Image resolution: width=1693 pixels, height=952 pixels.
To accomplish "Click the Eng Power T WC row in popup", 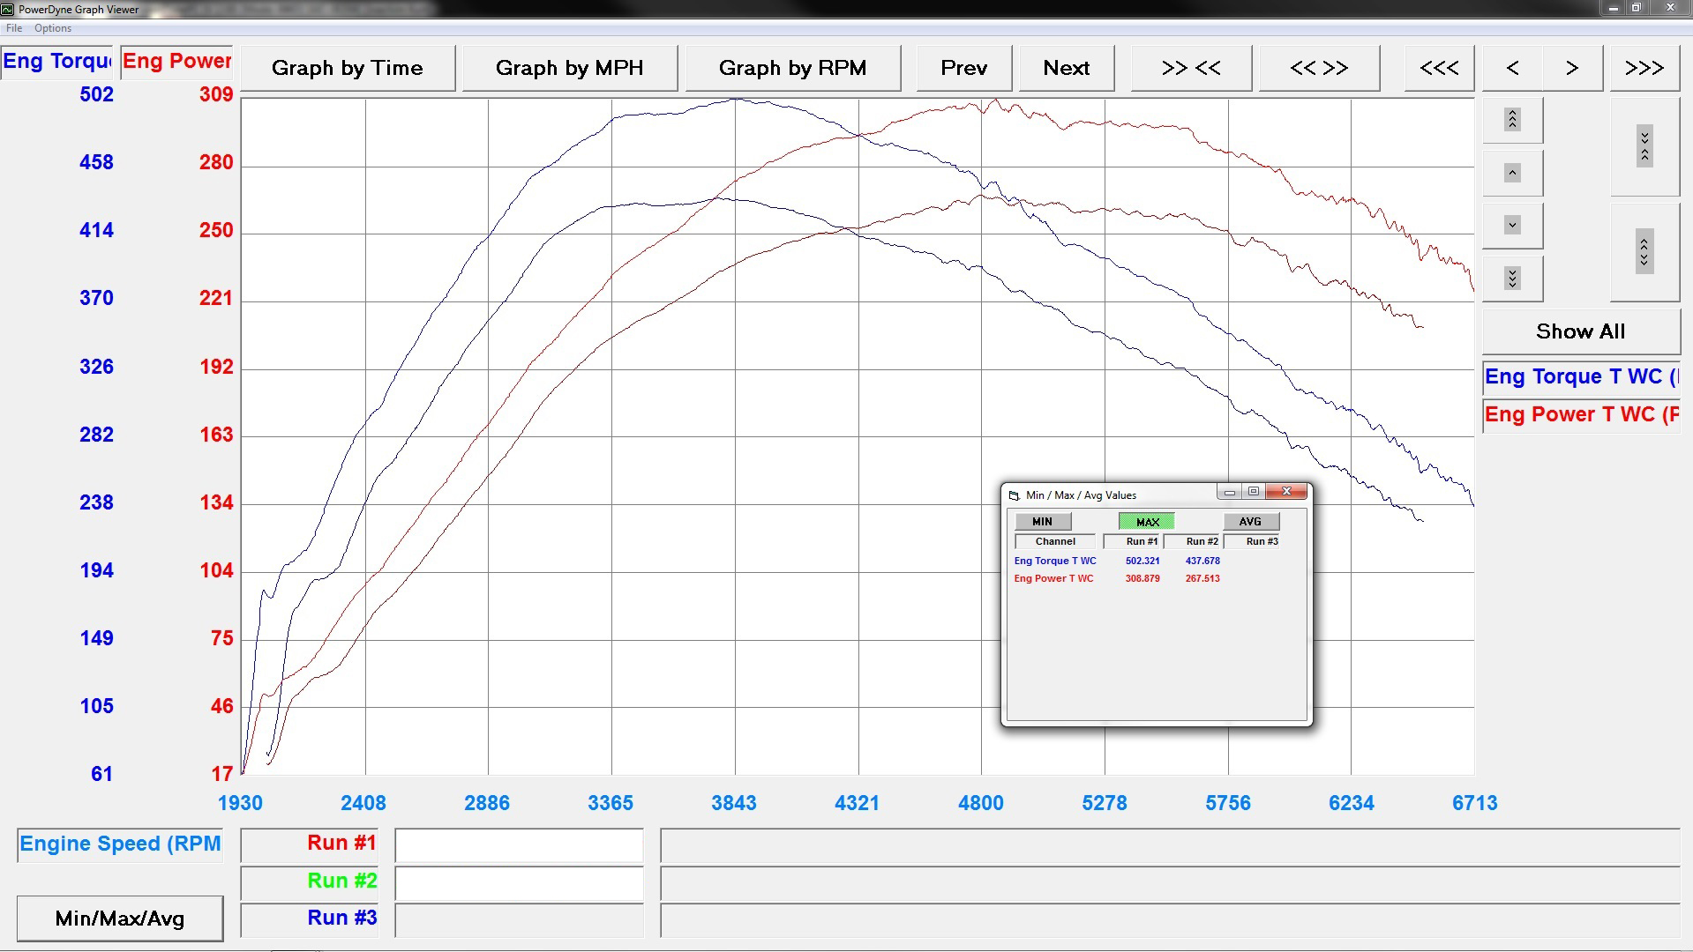I will coord(1053,579).
